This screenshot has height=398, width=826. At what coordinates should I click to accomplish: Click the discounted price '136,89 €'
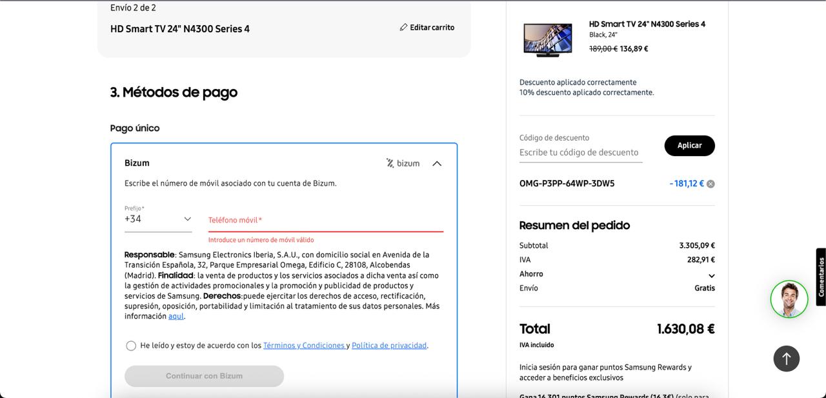coord(634,49)
